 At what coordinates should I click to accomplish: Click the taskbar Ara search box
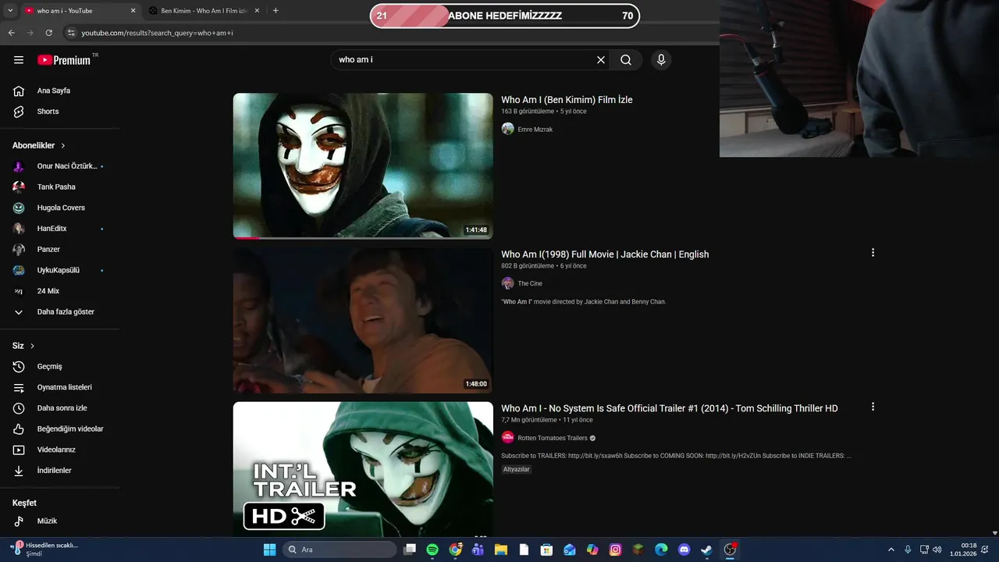coord(340,550)
